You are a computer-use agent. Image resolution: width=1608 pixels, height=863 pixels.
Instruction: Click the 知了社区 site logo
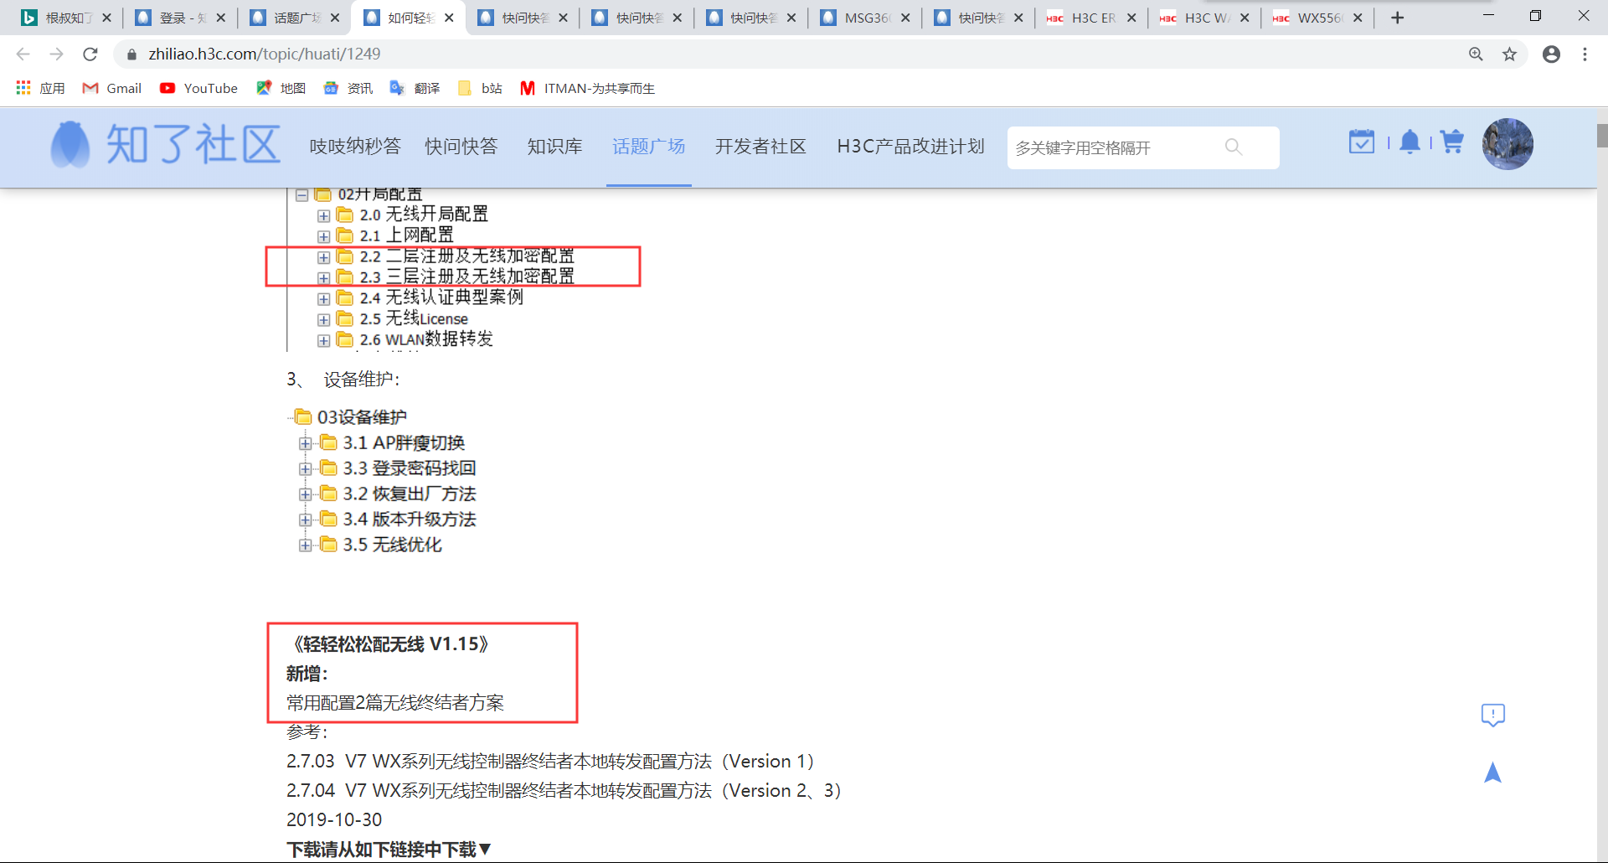[166, 145]
